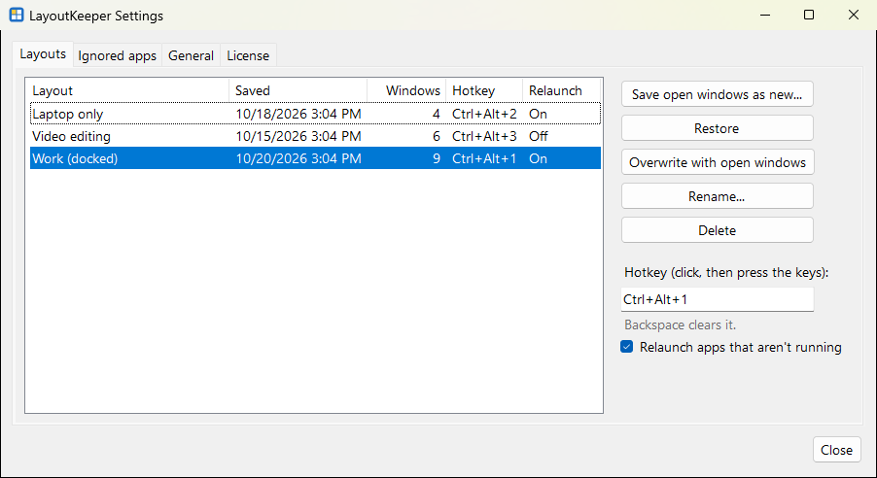Click Save open windows as new button
The image size is (877, 478).
coord(717,94)
